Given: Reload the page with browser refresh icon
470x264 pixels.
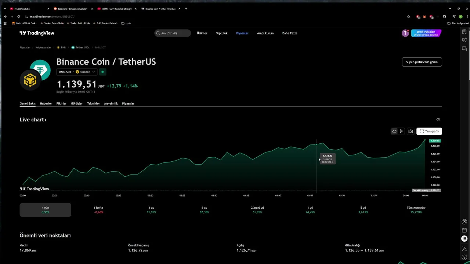Looking at the screenshot, I should [x=18, y=16].
